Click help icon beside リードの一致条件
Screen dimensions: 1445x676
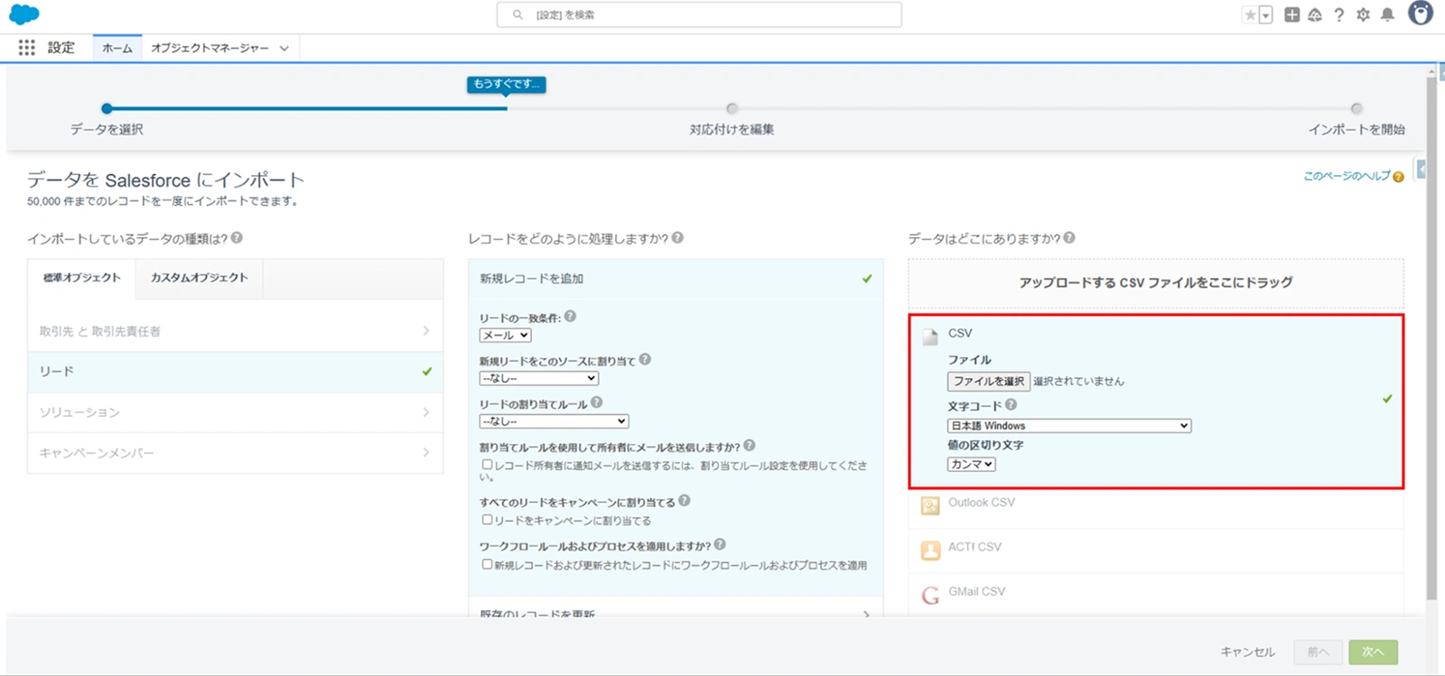pos(570,317)
